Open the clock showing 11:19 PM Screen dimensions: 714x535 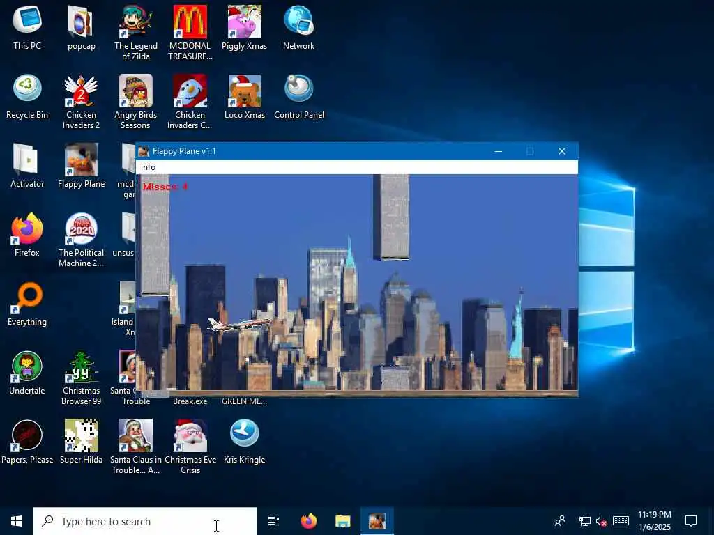point(654,521)
